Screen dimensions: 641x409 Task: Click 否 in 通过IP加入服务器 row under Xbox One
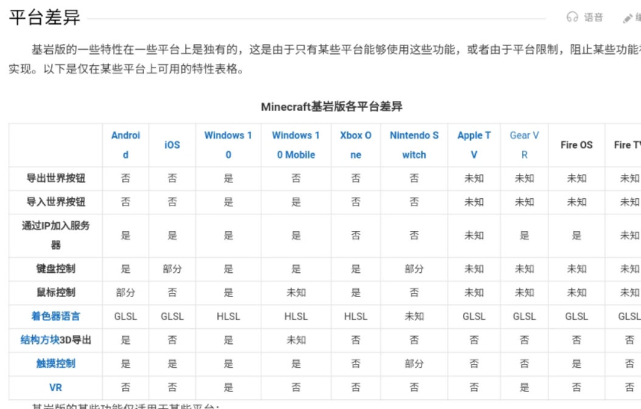(x=356, y=235)
